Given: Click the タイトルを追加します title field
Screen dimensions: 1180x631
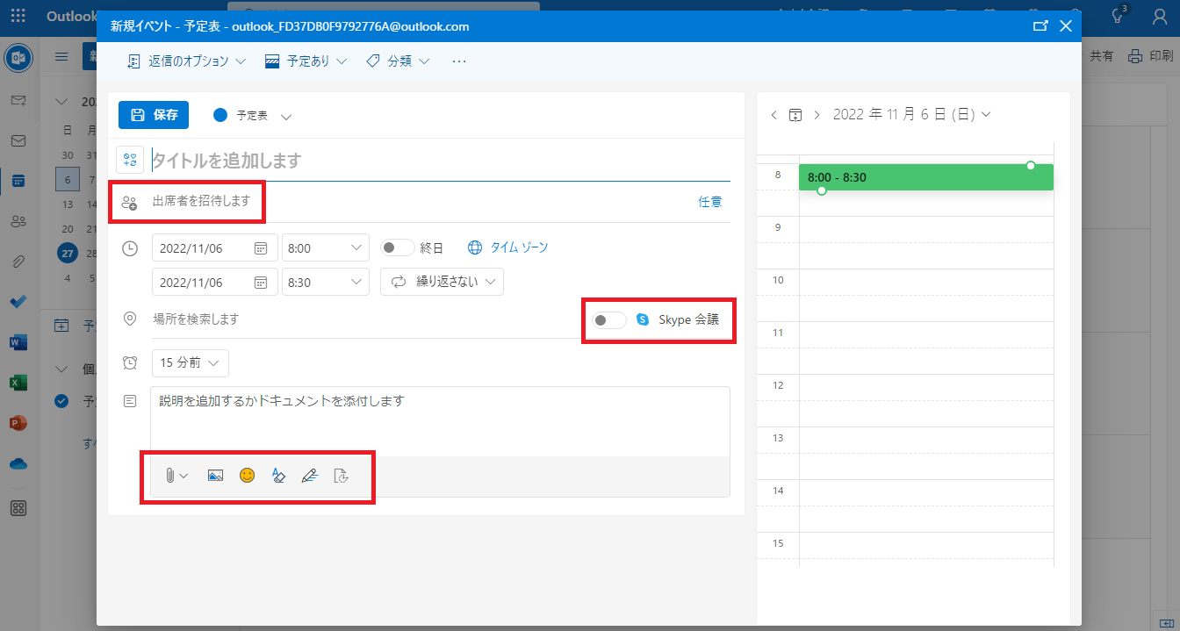Looking at the screenshot, I should click(439, 161).
